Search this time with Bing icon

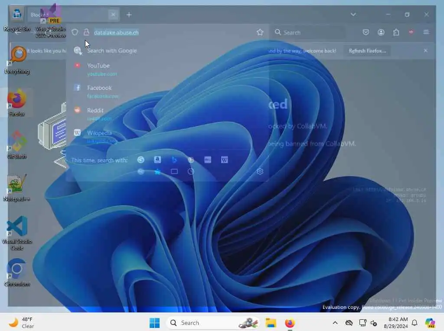pos(174,160)
